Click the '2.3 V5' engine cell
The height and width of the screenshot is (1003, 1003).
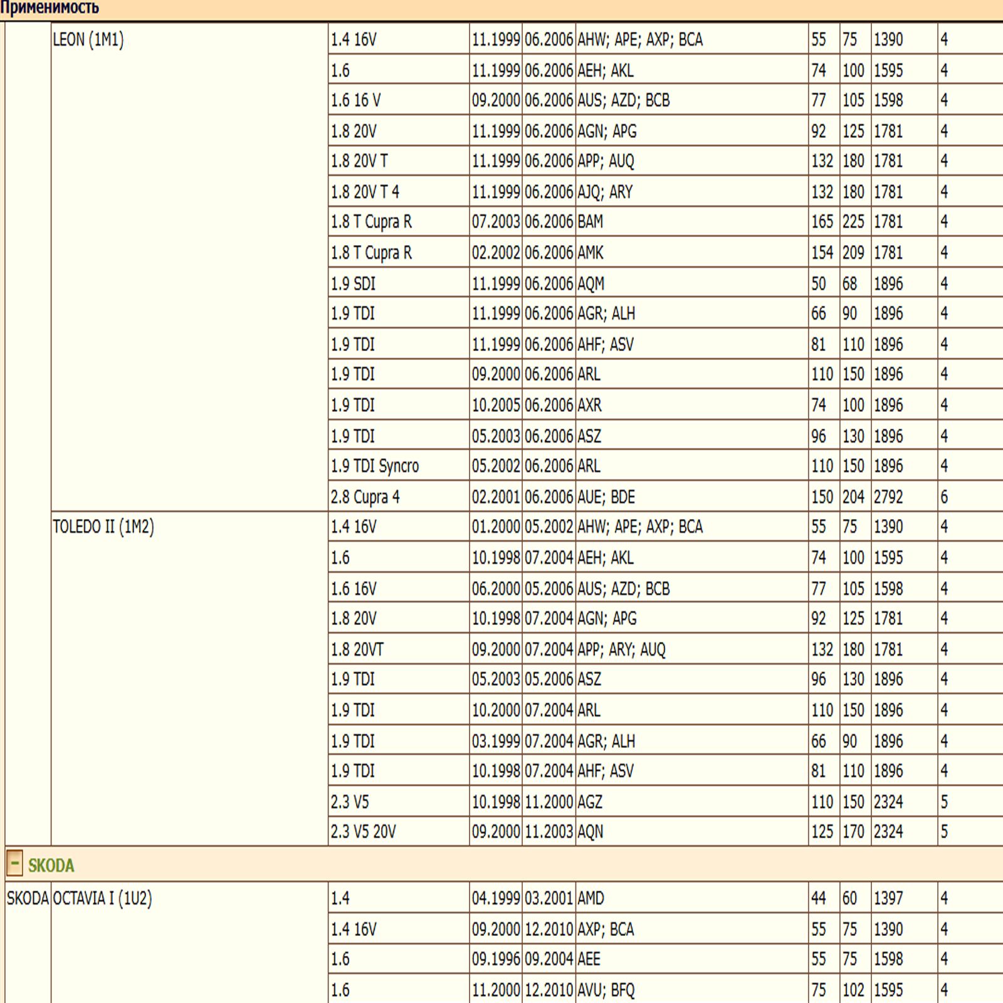pos(399,801)
